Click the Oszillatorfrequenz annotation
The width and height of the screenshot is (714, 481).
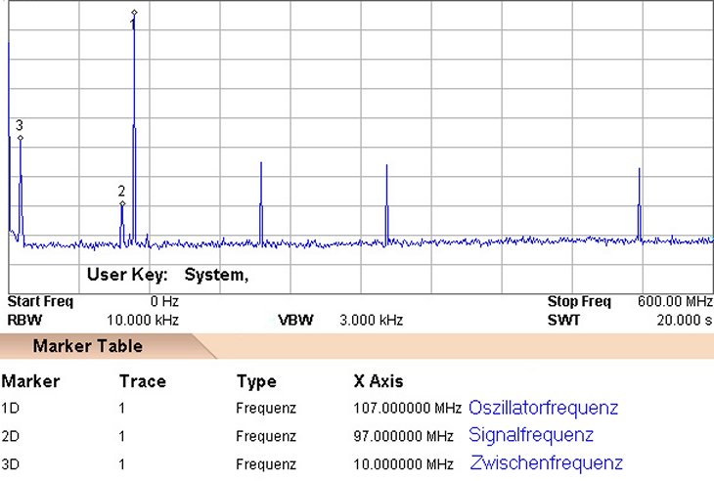(x=543, y=407)
